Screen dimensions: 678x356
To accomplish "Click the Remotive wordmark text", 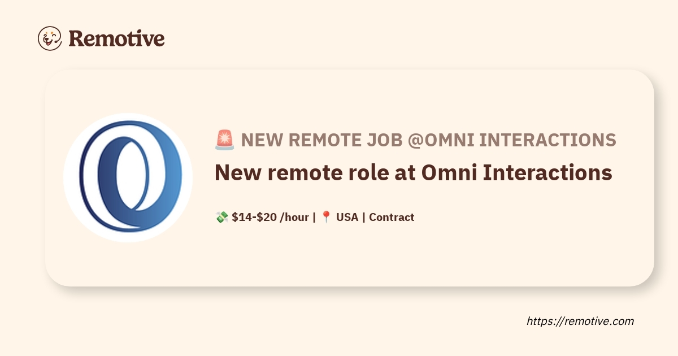I will pos(116,38).
